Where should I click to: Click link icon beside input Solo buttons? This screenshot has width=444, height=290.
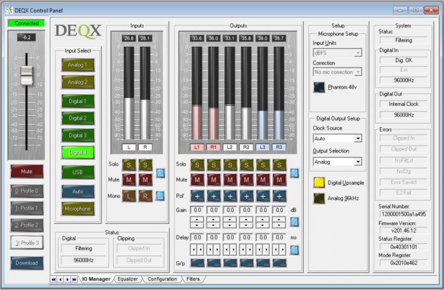pos(160,172)
